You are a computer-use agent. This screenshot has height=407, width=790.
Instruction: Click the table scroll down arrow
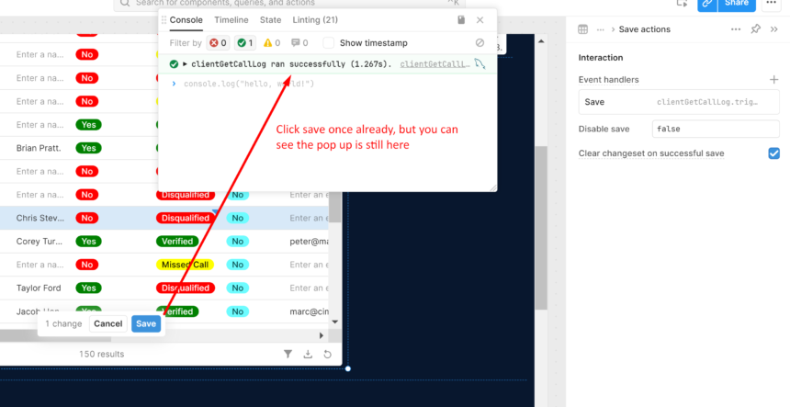click(x=335, y=321)
